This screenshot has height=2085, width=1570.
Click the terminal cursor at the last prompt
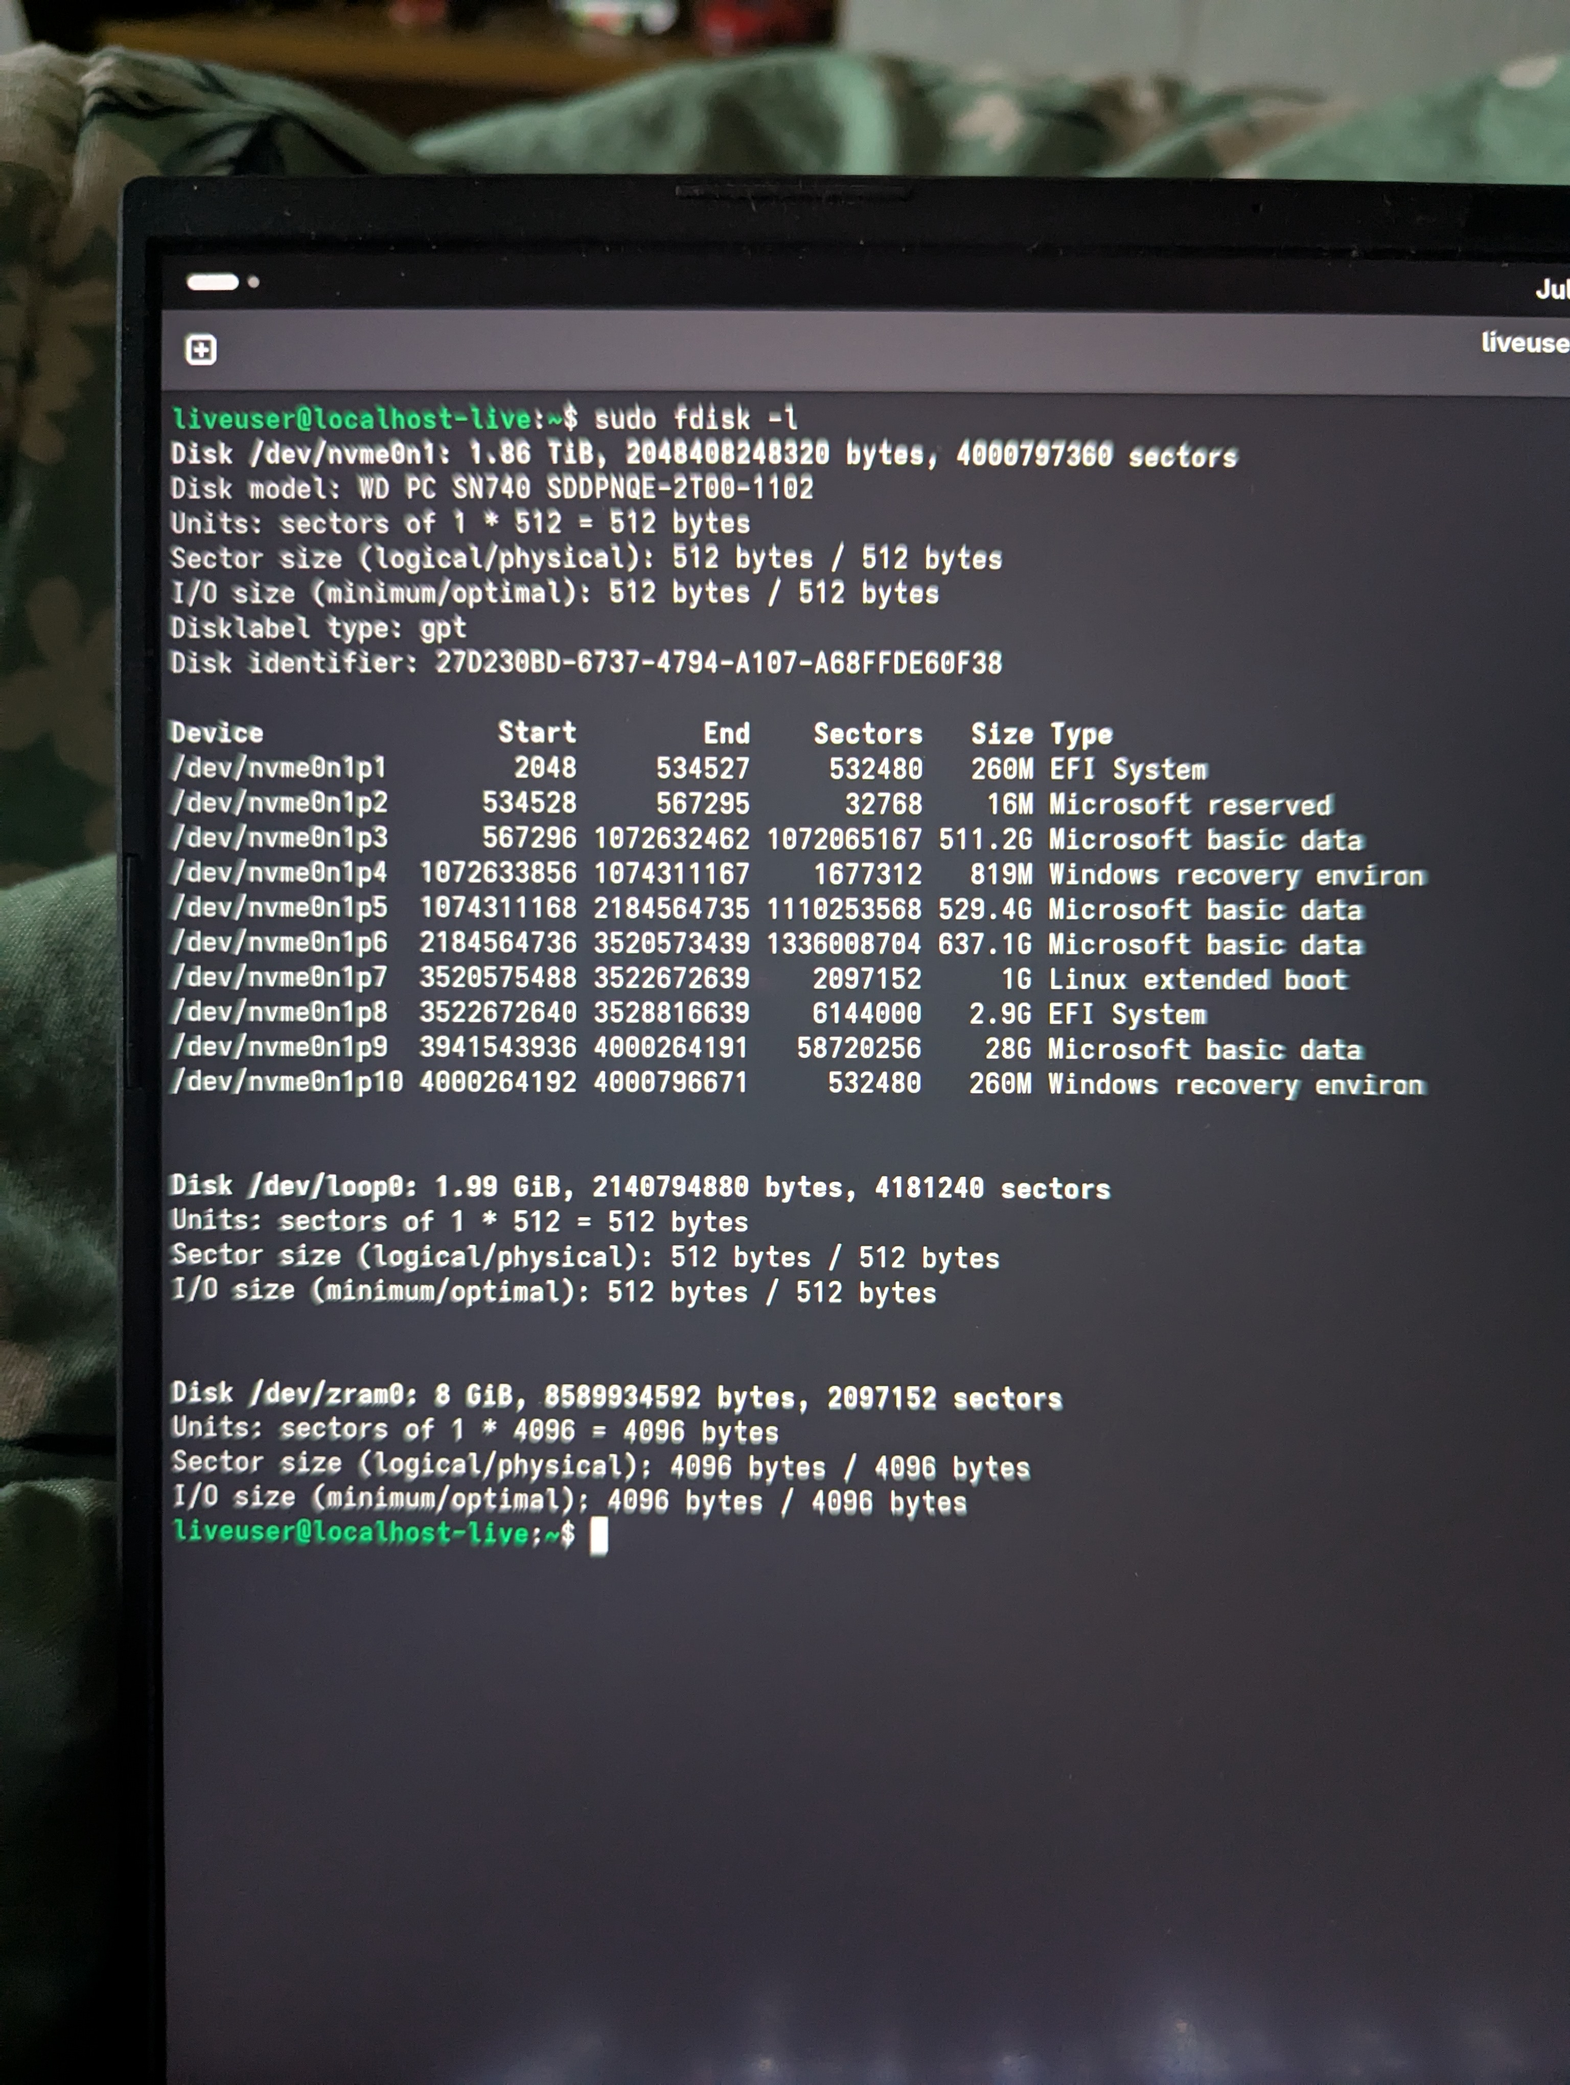coord(598,1537)
